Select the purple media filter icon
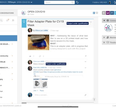Viewport: 116px width, 108px height. click(x=108, y=13)
